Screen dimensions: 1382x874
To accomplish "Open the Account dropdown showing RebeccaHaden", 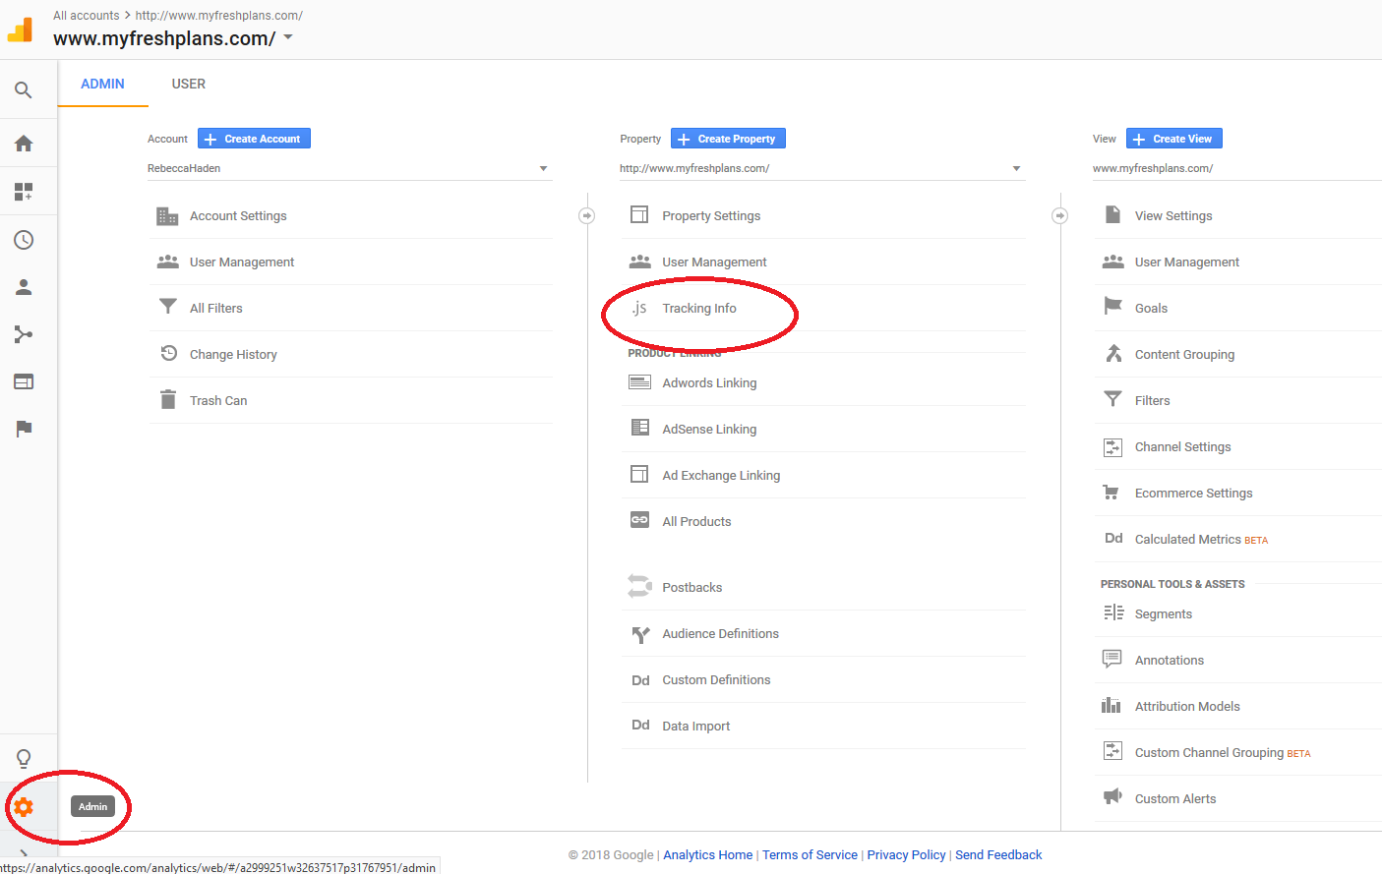I will tap(349, 168).
